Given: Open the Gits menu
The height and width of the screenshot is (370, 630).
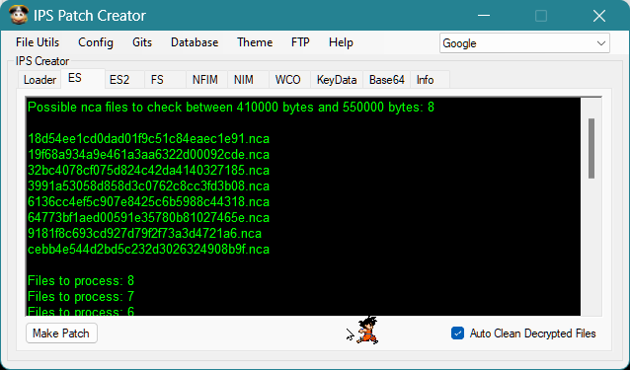Looking at the screenshot, I should [142, 42].
